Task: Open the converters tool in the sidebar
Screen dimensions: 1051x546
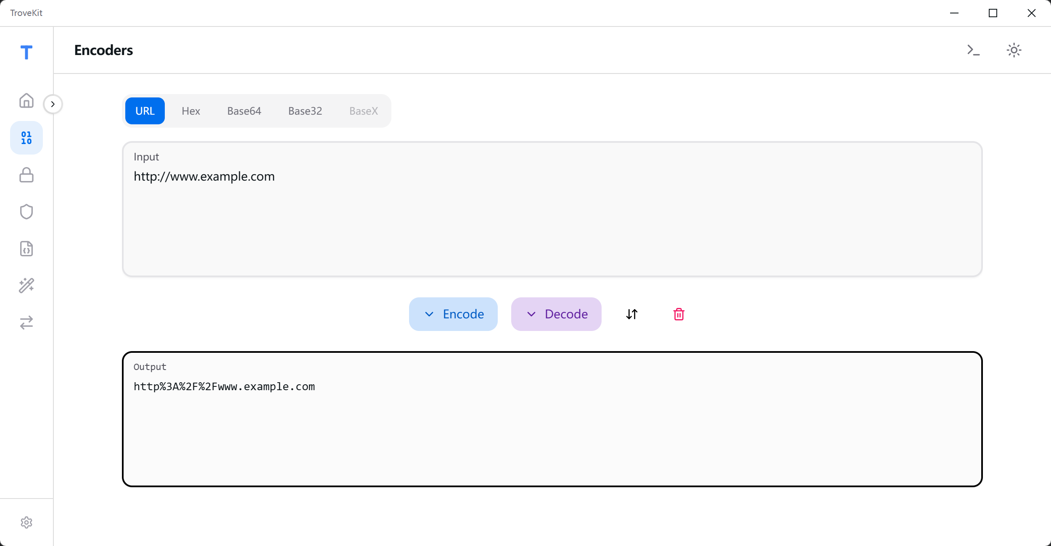Action: click(x=26, y=323)
